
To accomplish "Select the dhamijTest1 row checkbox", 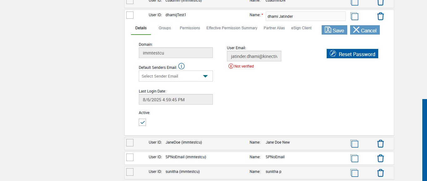I will [130, 15].
